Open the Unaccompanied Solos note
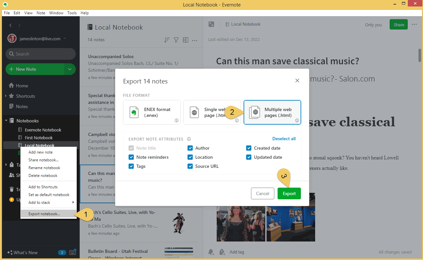423x260 pixels. tap(141, 67)
